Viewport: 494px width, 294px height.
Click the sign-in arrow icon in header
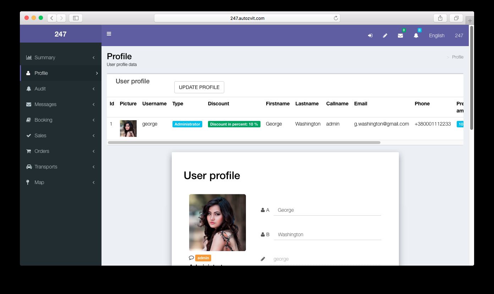[x=370, y=35]
